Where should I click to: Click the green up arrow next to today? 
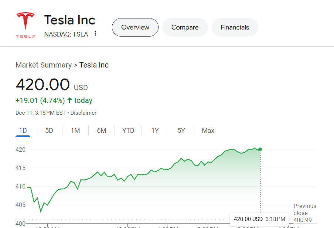coord(69,100)
